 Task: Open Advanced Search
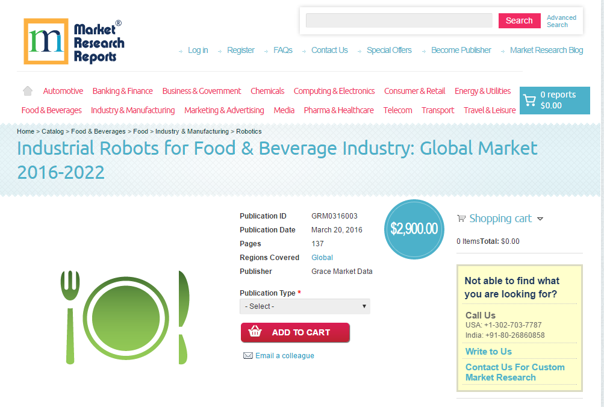coord(561,20)
